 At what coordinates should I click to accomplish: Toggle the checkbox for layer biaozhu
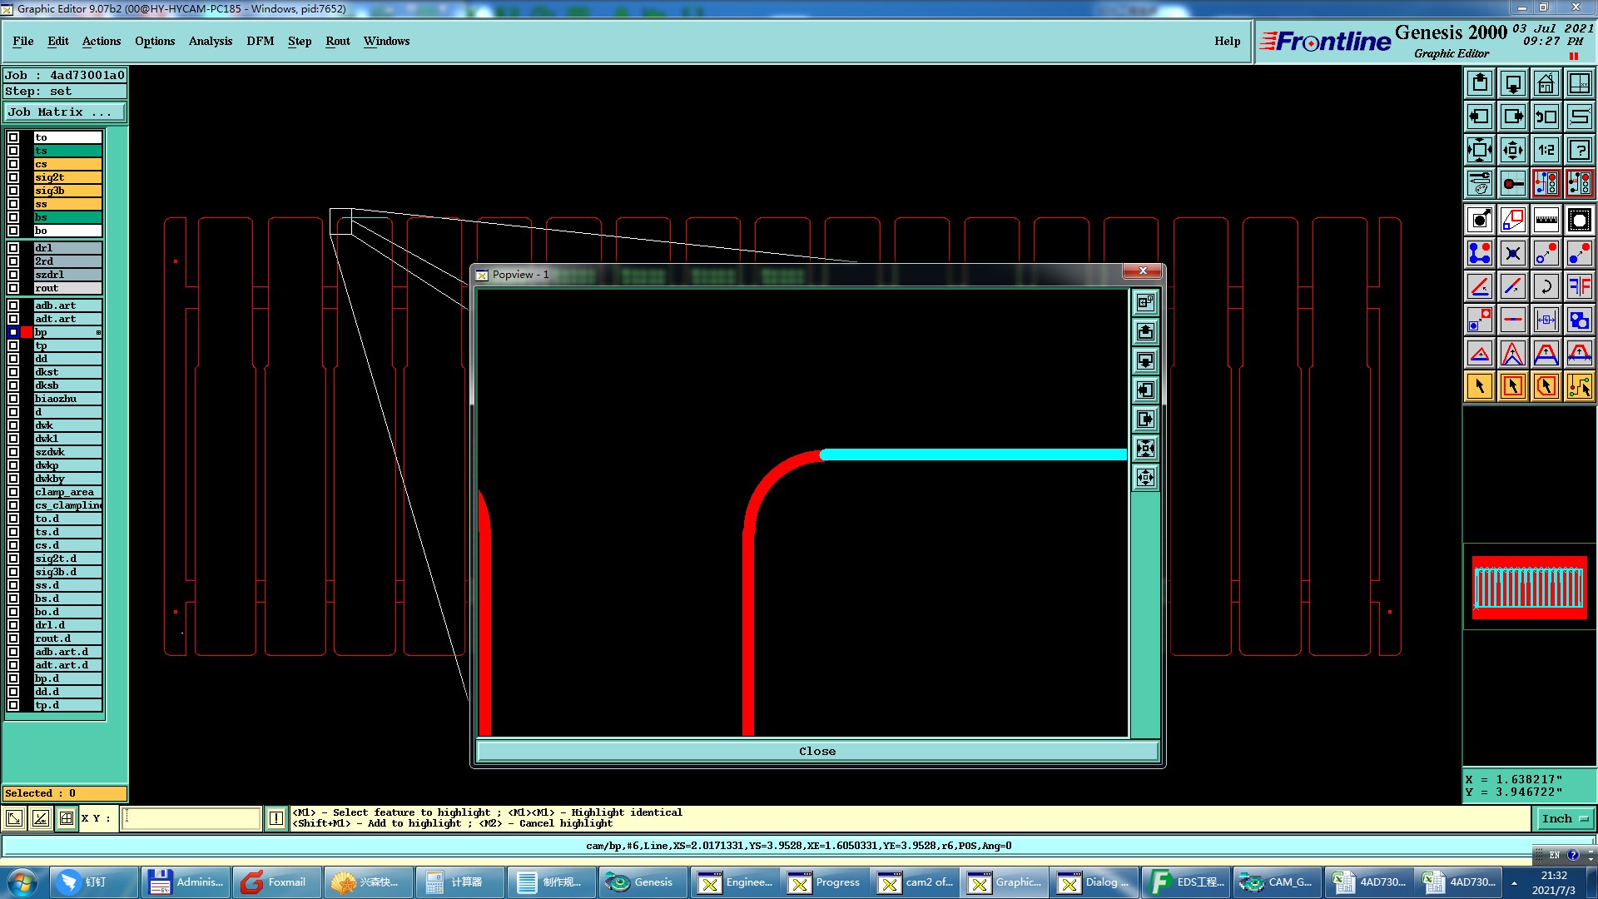click(13, 399)
